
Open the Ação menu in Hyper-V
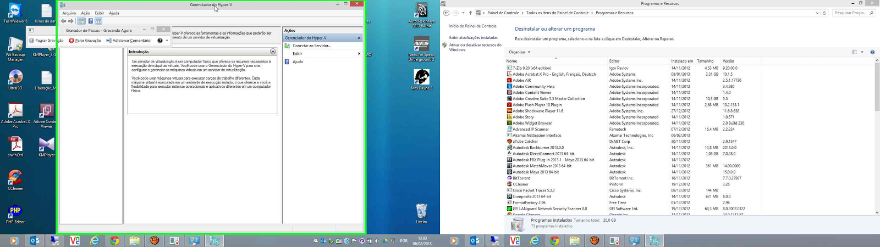(85, 13)
